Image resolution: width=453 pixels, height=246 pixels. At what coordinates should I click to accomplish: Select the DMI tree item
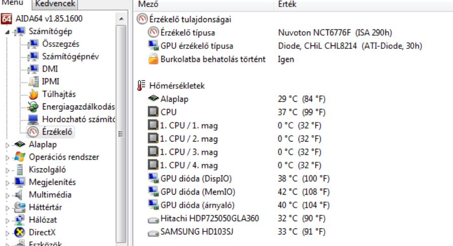50,69
